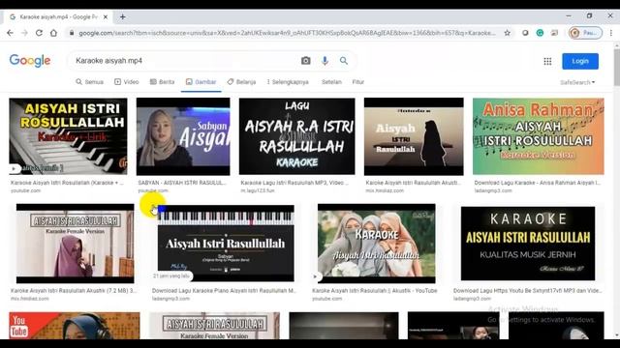Open the 'SABYAN - AISYAH ISTRI RASULUL...' caption

coord(182,183)
